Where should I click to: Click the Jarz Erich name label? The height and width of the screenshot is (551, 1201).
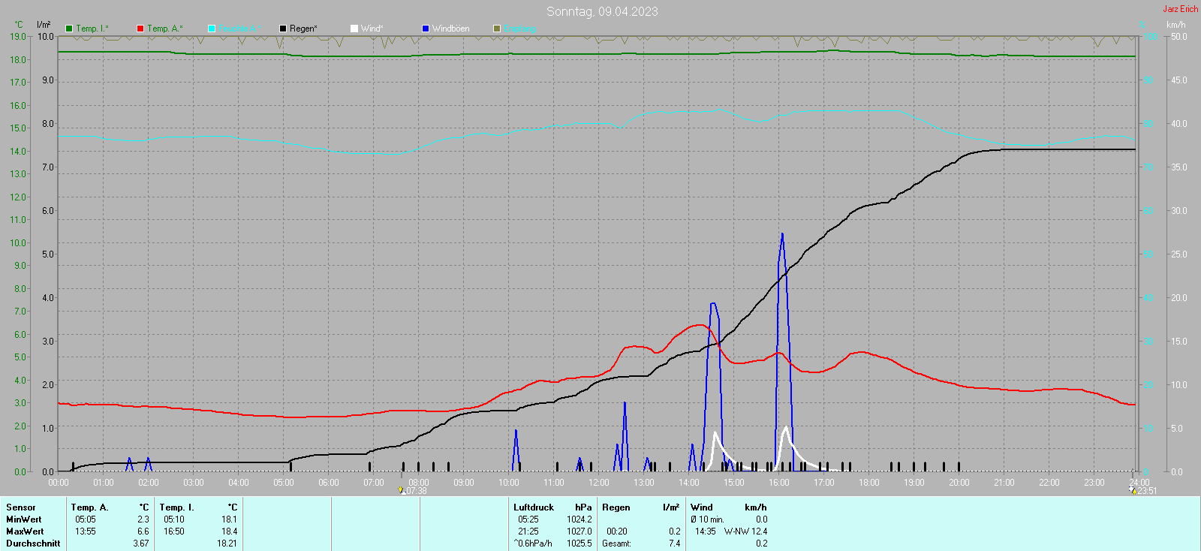tap(1180, 9)
